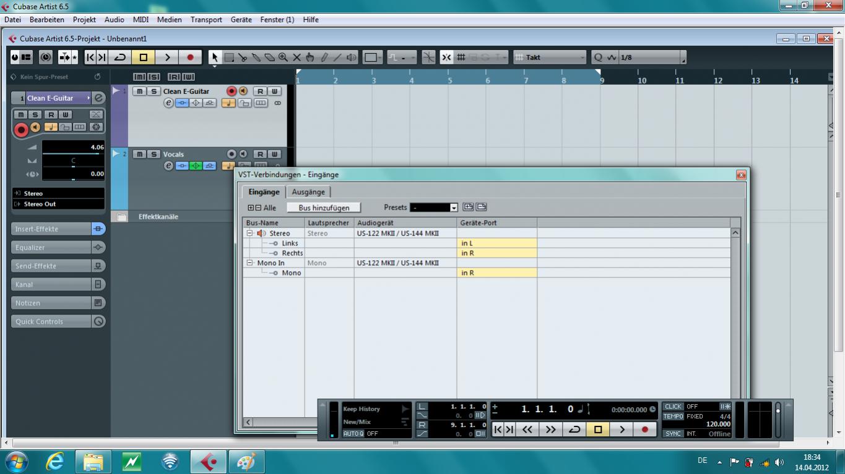Toggle monitor on Clean E-Guitar track
845x474 pixels.
click(x=244, y=91)
